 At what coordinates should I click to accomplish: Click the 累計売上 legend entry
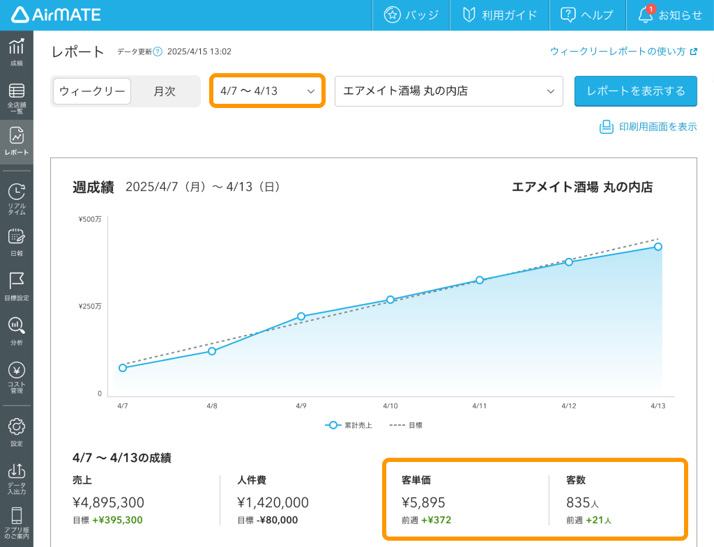(349, 425)
